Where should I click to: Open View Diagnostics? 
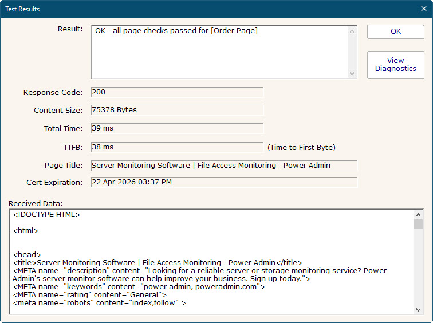point(395,65)
